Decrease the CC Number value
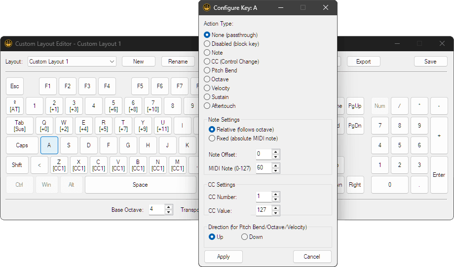This screenshot has width=454, height=267. 276,200
